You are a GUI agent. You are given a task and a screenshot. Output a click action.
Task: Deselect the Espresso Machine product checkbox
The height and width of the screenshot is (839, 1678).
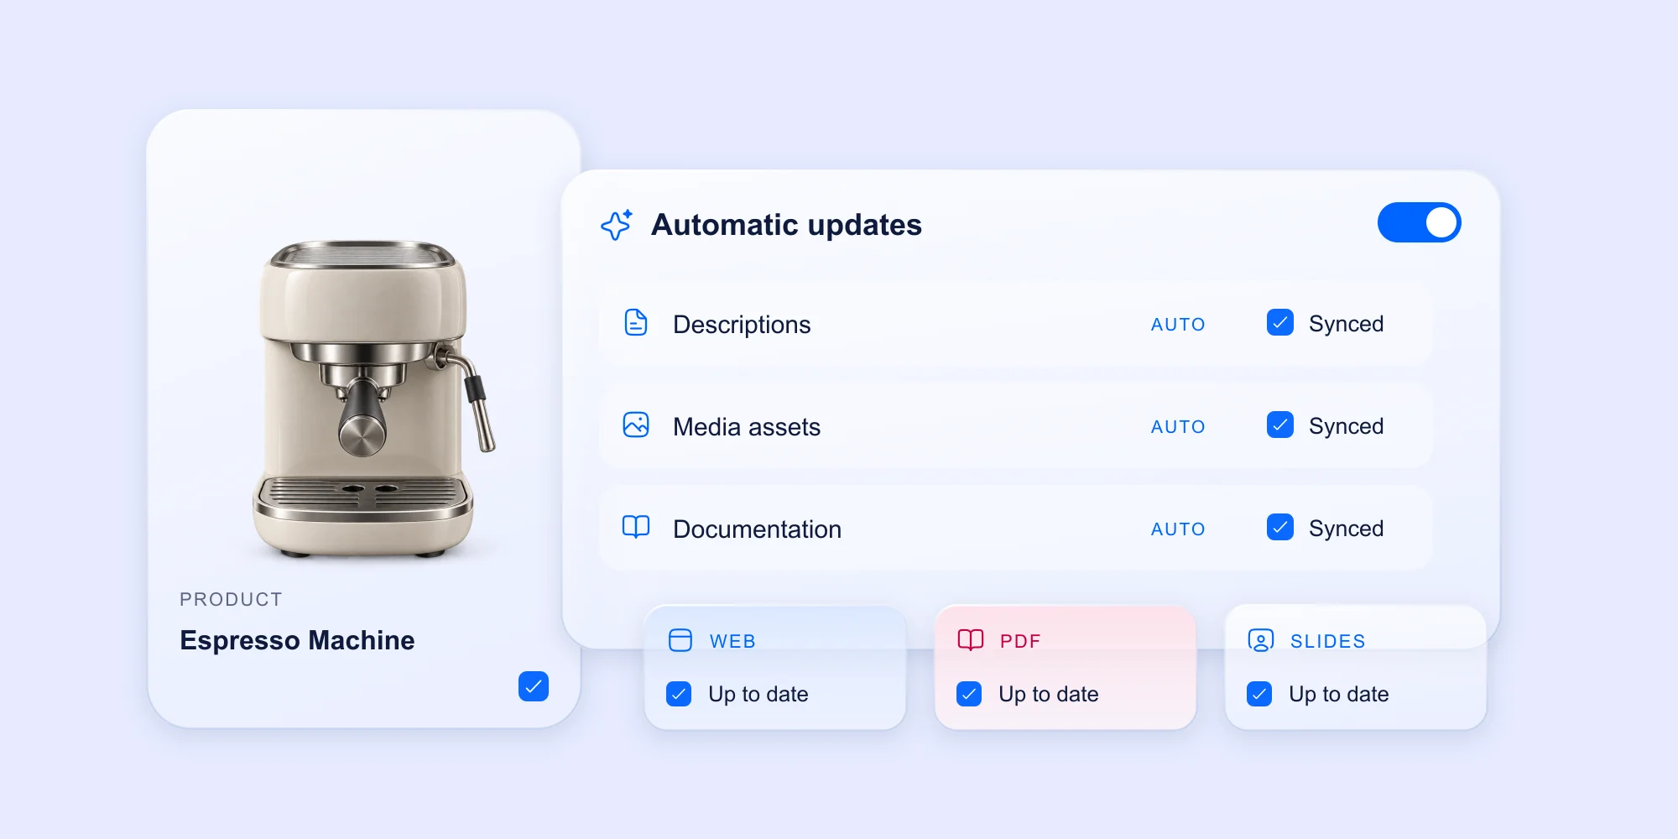534,686
